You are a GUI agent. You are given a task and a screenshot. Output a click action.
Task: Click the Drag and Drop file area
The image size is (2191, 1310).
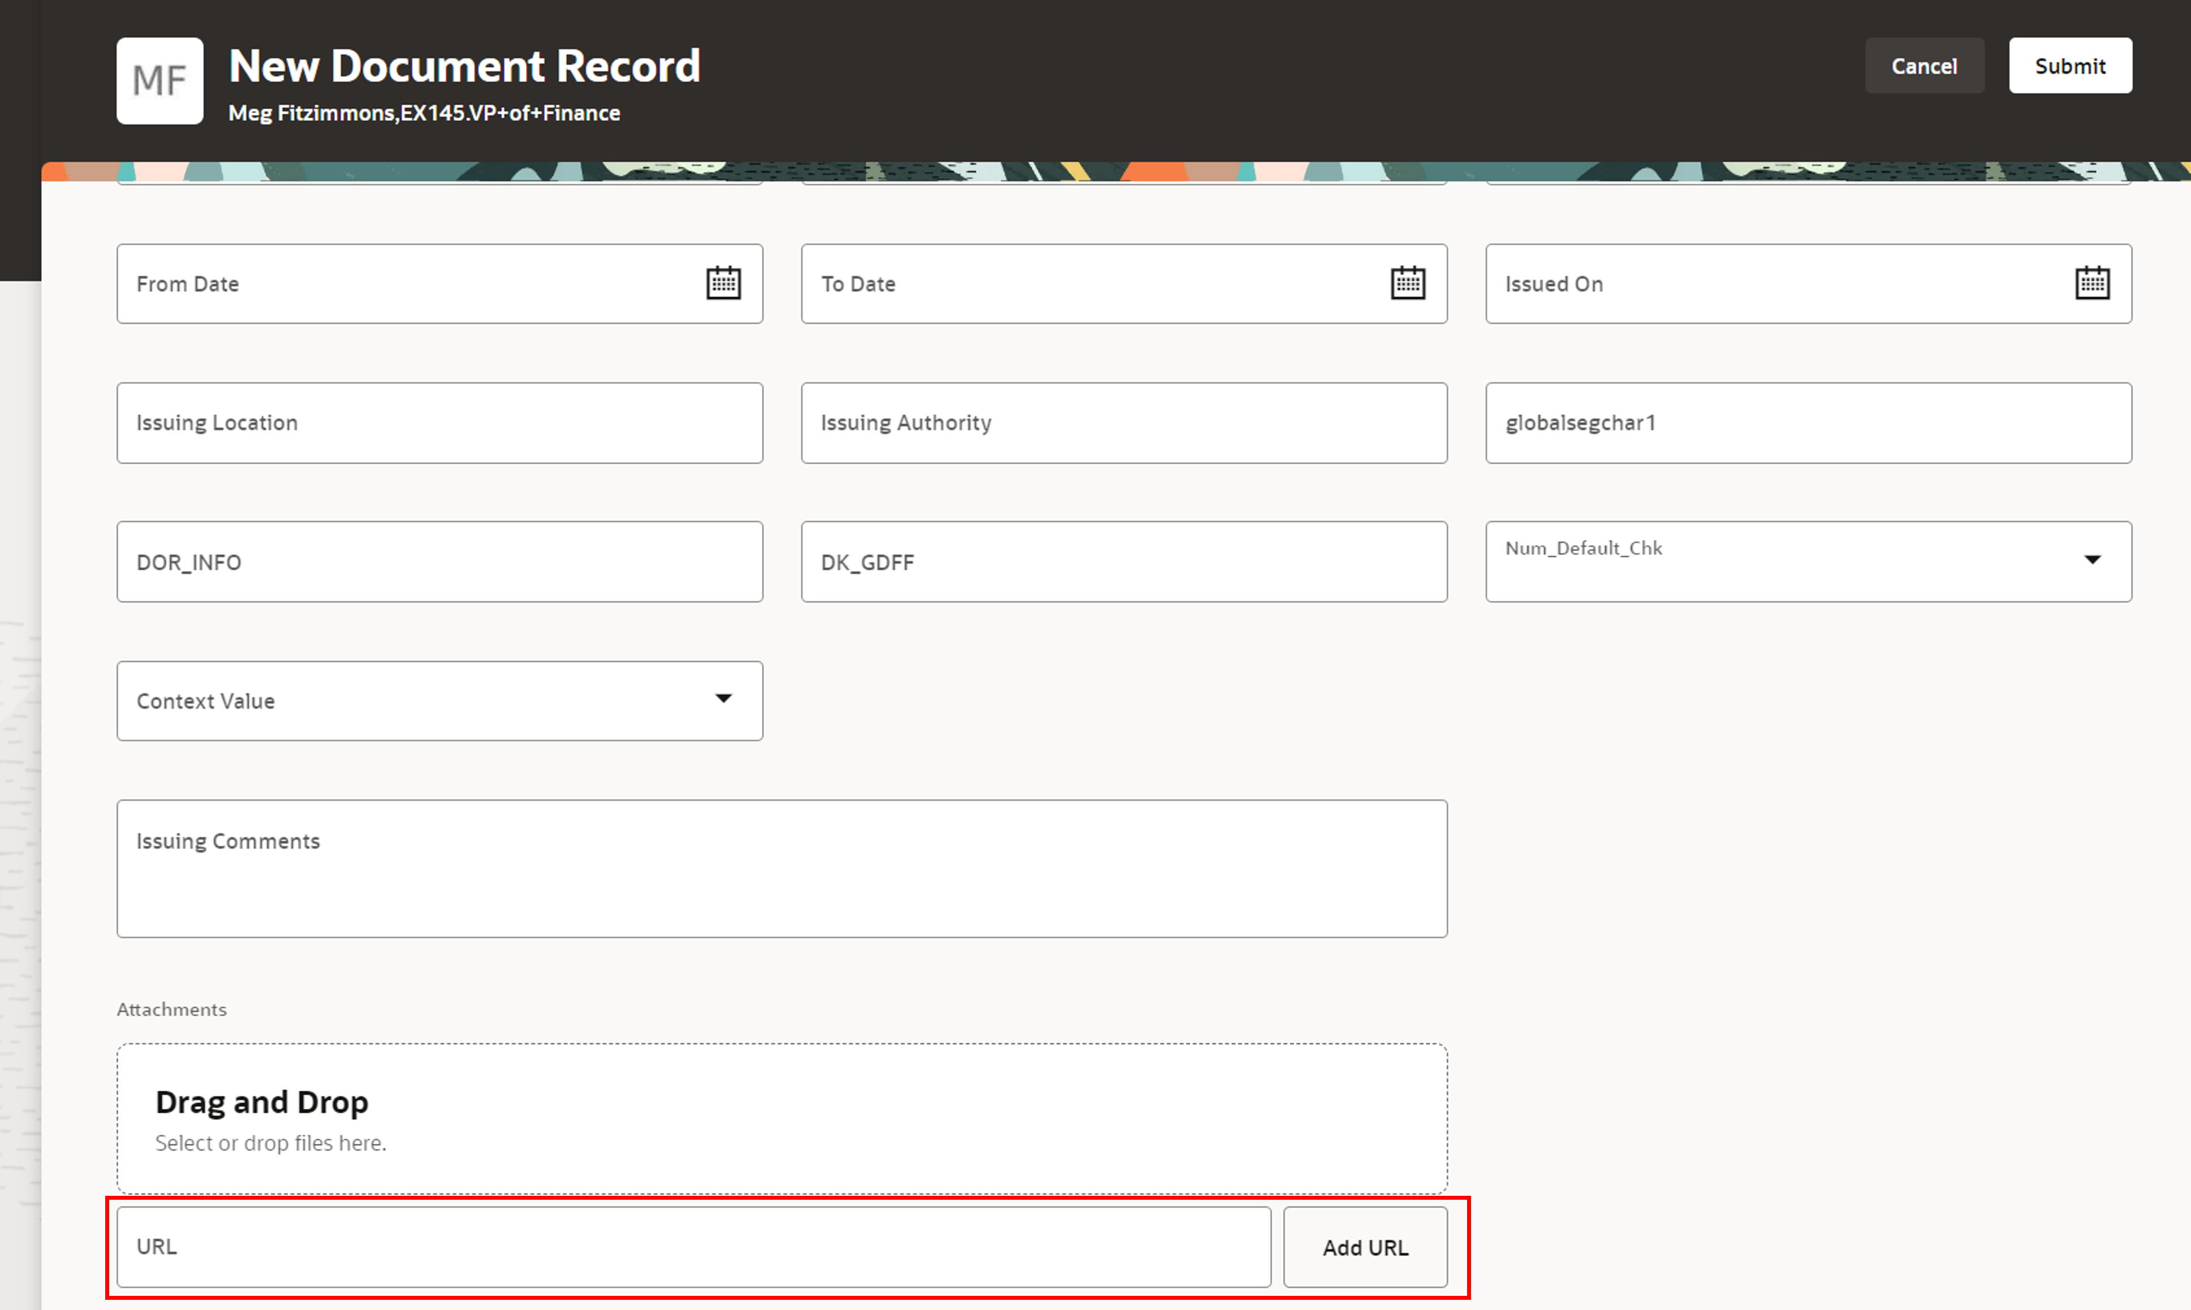coord(781,1118)
